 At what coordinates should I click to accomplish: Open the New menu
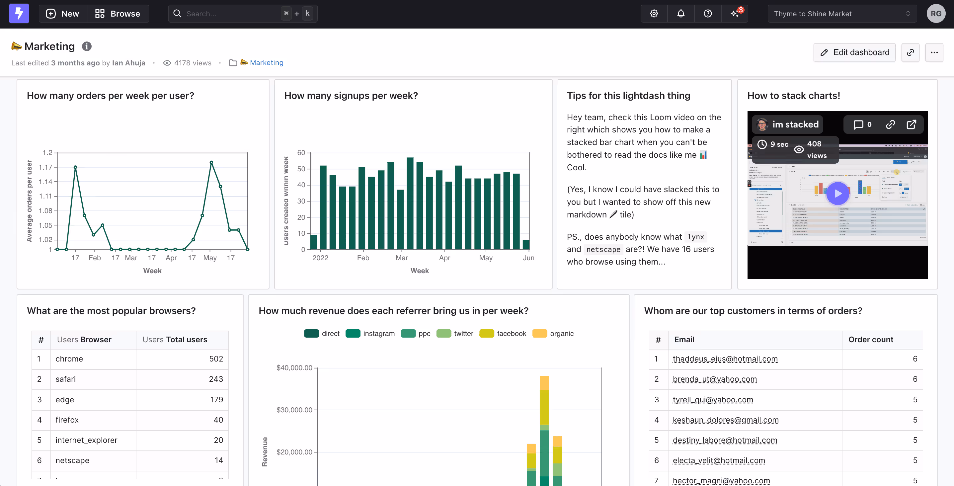pos(63,14)
